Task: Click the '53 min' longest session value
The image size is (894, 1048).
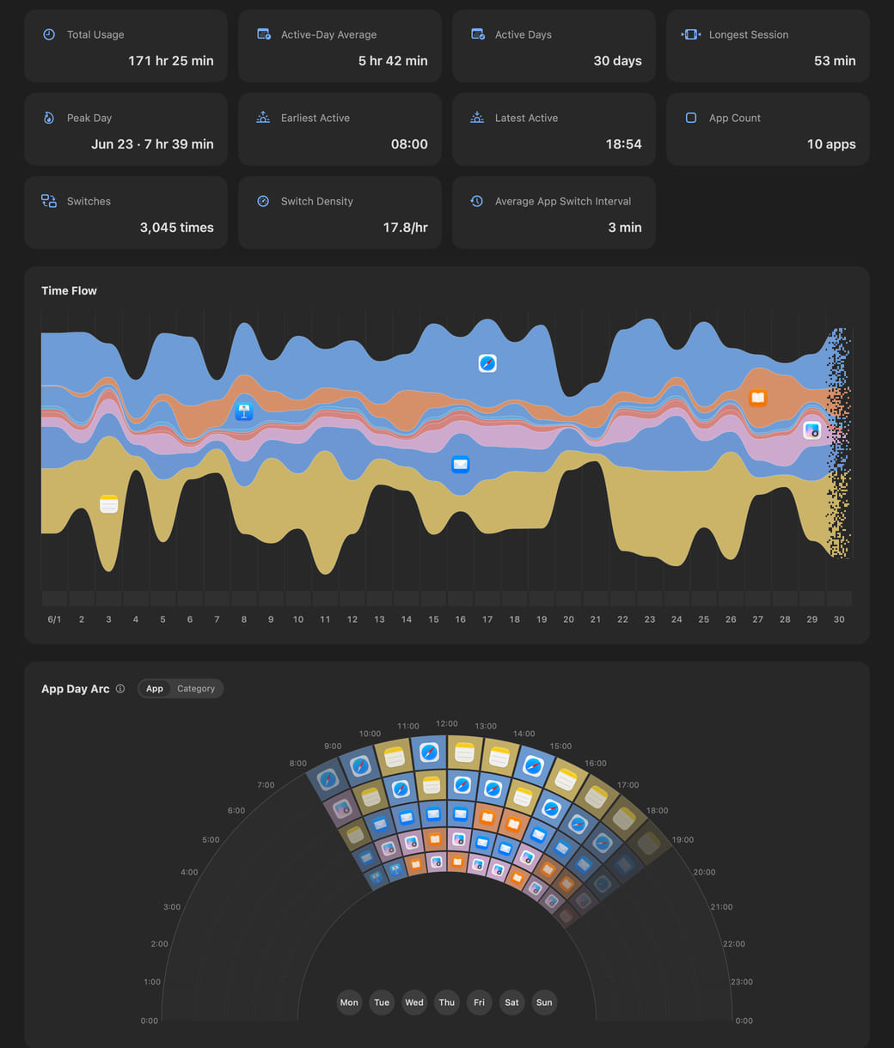Action: [835, 61]
